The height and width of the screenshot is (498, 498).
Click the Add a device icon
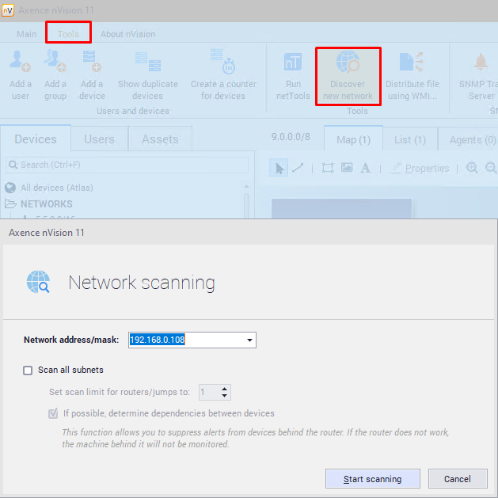(x=92, y=63)
